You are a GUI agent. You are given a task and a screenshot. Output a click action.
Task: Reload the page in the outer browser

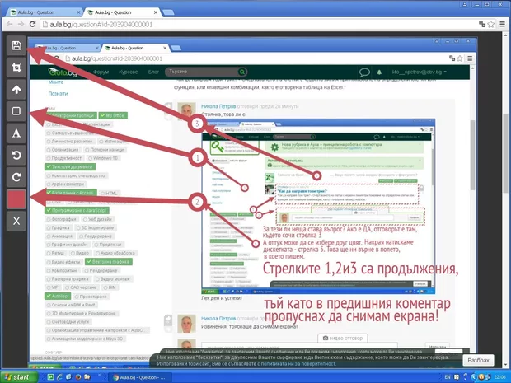[32, 24]
